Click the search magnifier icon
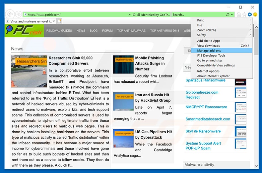The height and width of the screenshot is (173, 262). 228,15
